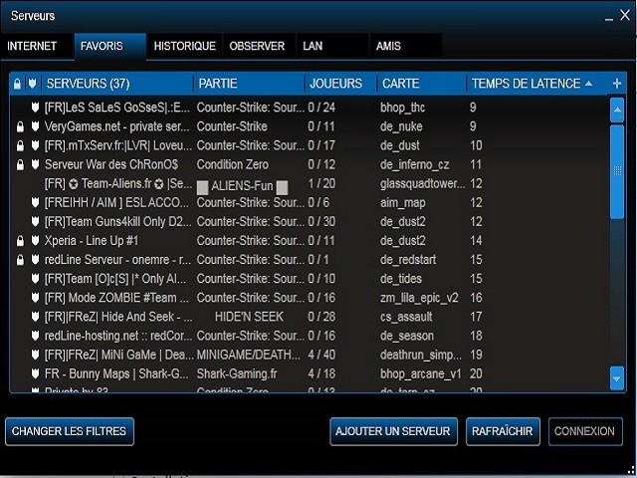Click lock icon on Serveur War des ChRonOS
This screenshot has width=637, height=478.
tap(20, 164)
